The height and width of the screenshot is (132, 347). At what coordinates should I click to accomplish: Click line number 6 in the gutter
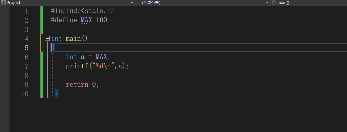pyautogui.click(x=26, y=57)
